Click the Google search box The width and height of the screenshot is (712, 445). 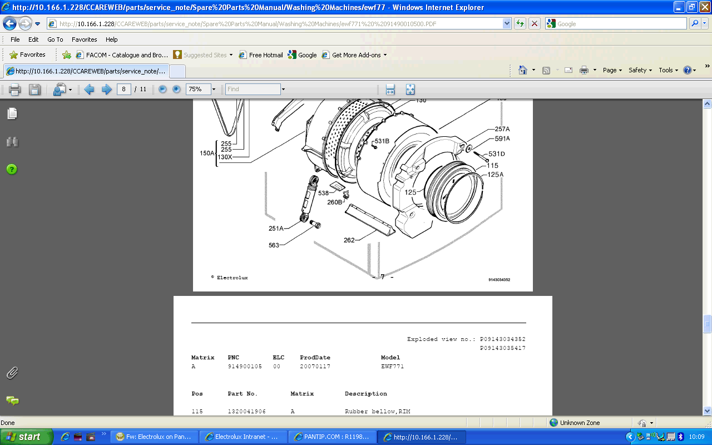[616, 23]
